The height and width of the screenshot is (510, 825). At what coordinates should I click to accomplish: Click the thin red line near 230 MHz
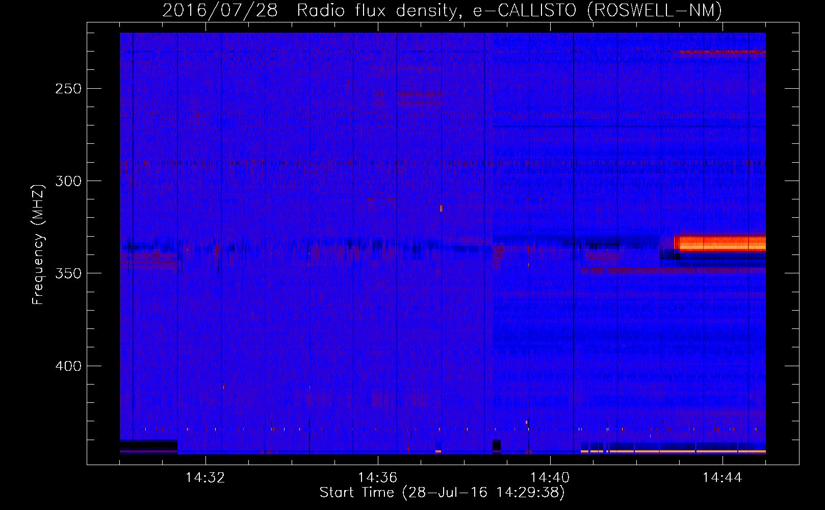pyautogui.click(x=719, y=52)
